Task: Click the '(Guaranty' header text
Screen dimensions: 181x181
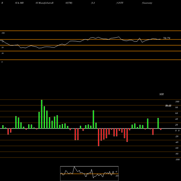Action: tap(147, 3)
